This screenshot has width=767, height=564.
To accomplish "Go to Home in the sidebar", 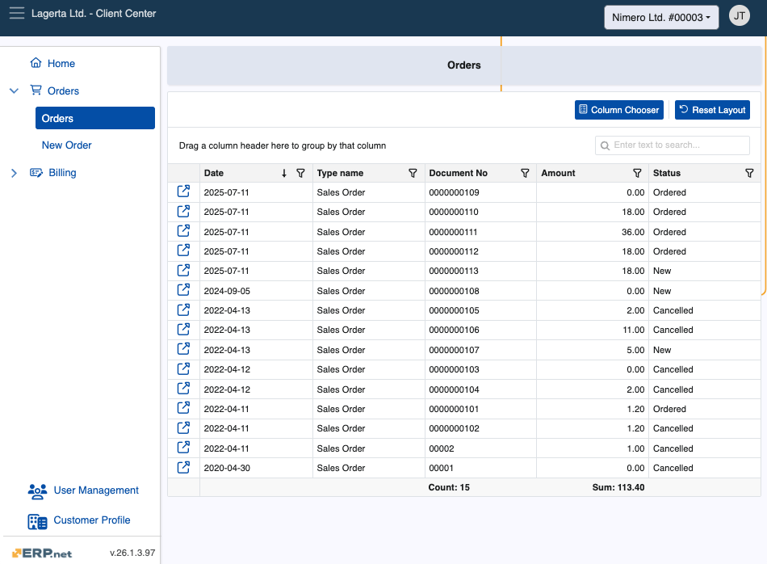I will (x=61, y=64).
